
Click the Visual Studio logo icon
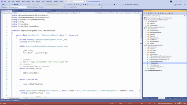tap(2, 1)
